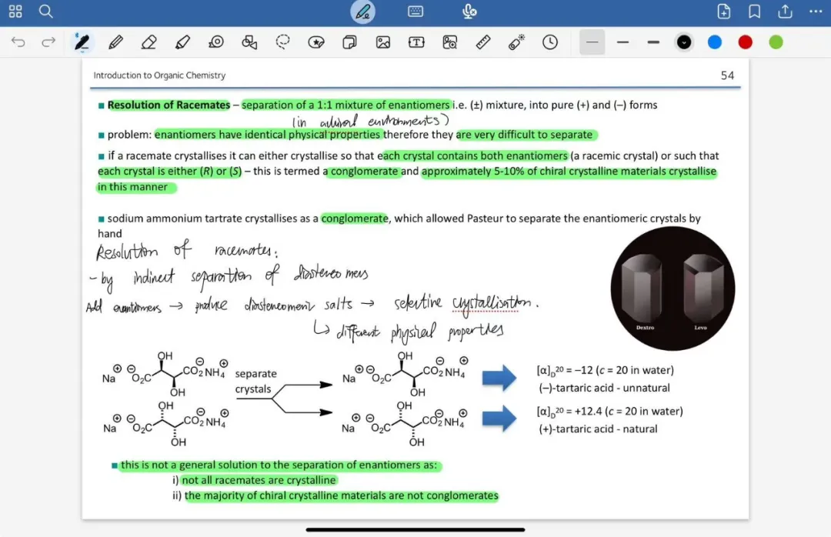
Task: Select the Eraser tool
Action: click(x=149, y=42)
